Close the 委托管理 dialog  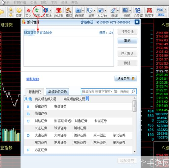pos(137,22)
